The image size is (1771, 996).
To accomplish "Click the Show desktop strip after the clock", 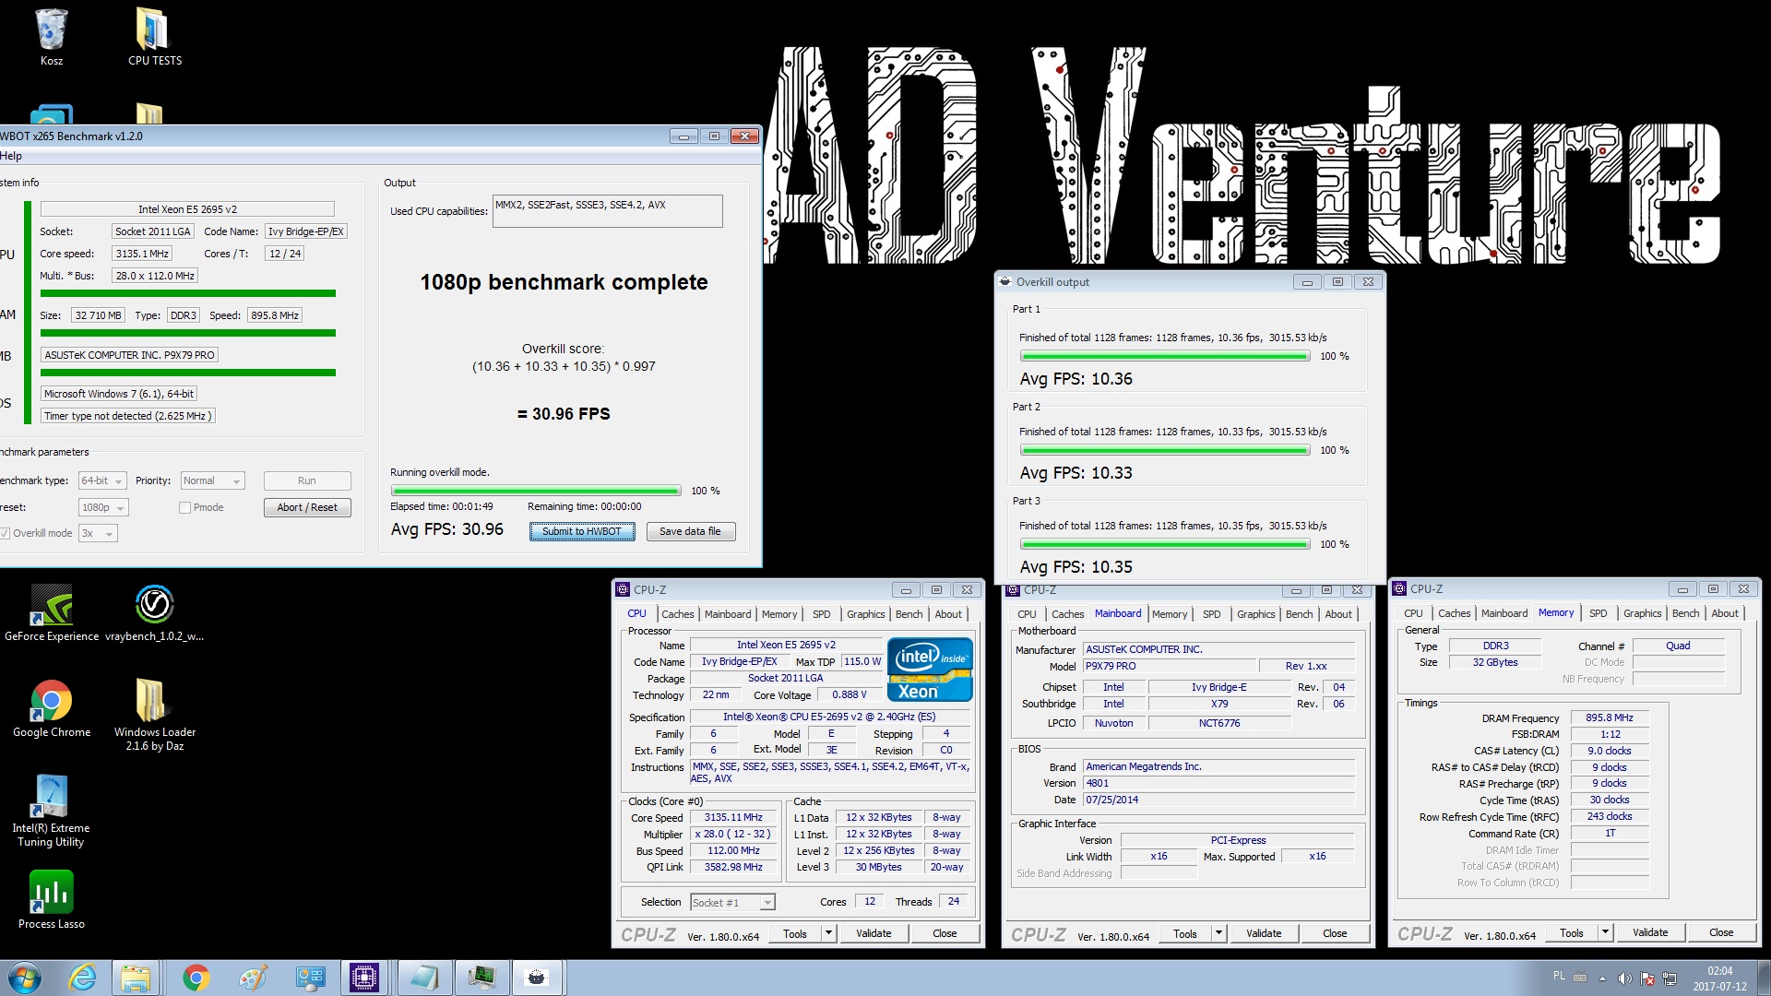I will point(1764,978).
